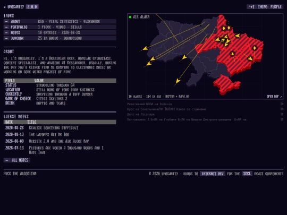Viewport: 287px width, 215px height.
Task: Follow the SRCL link in the footer
Action: (x=247, y=174)
